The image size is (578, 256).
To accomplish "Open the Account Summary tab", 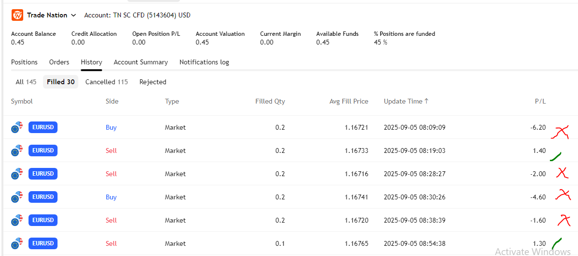I will click(141, 62).
